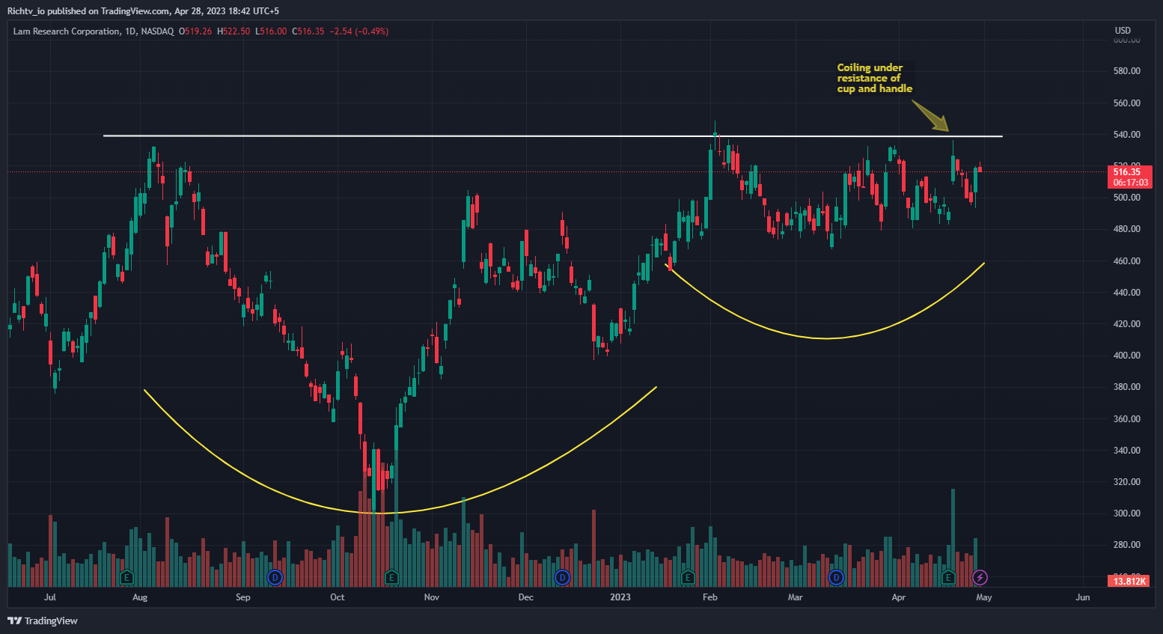Click the low value L516.00
This screenshot has height=634, width=1163.
pos(271,31)
